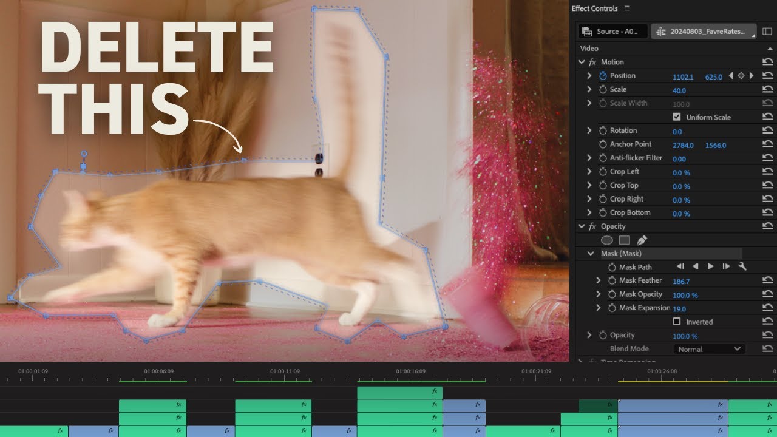
Task: Select the Mask (Mask) label
Action: pyautogui.click(x=621, y=254)
